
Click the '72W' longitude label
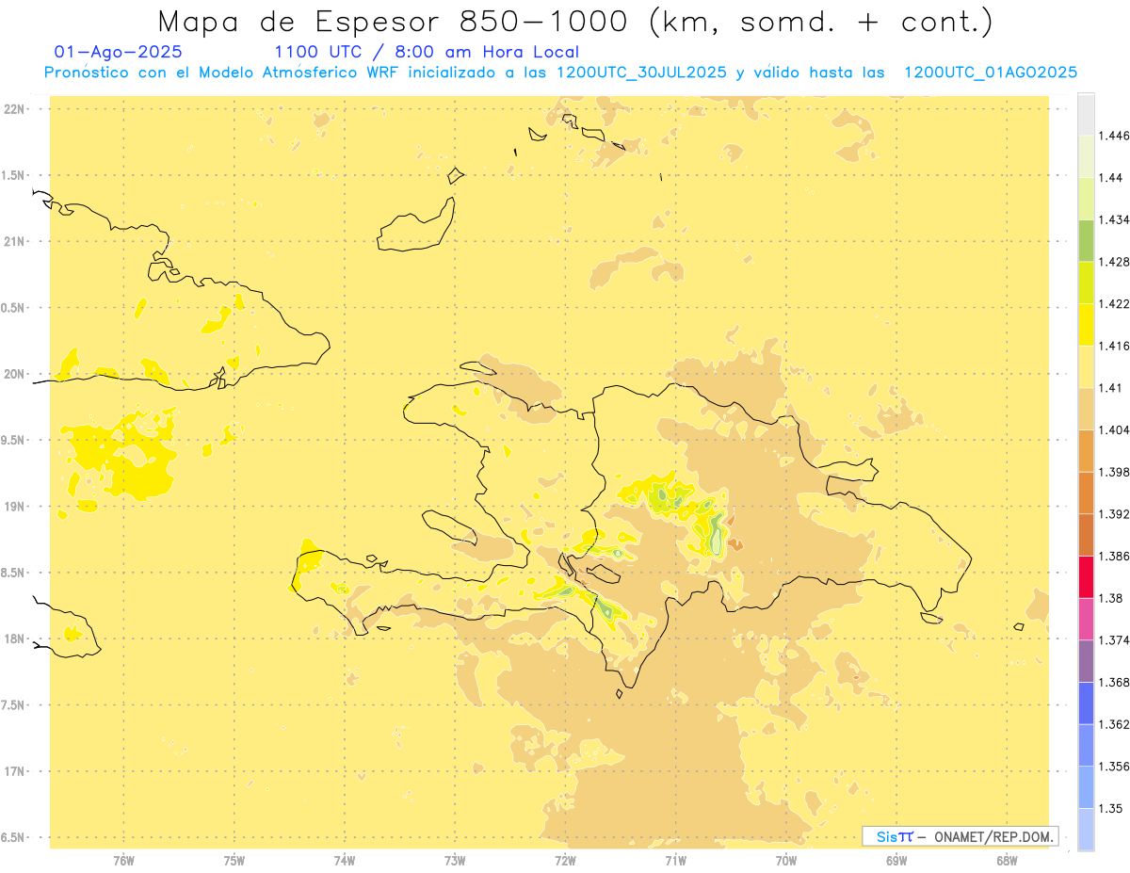pyautogui.click(x=565, y=861)
